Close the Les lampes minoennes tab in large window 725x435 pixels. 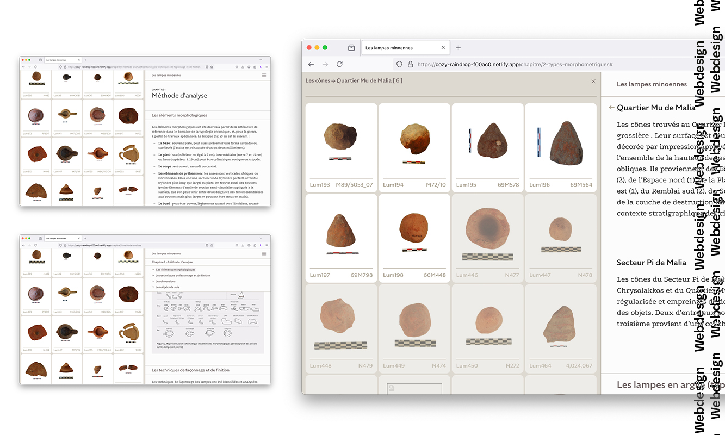click(443, 48)
